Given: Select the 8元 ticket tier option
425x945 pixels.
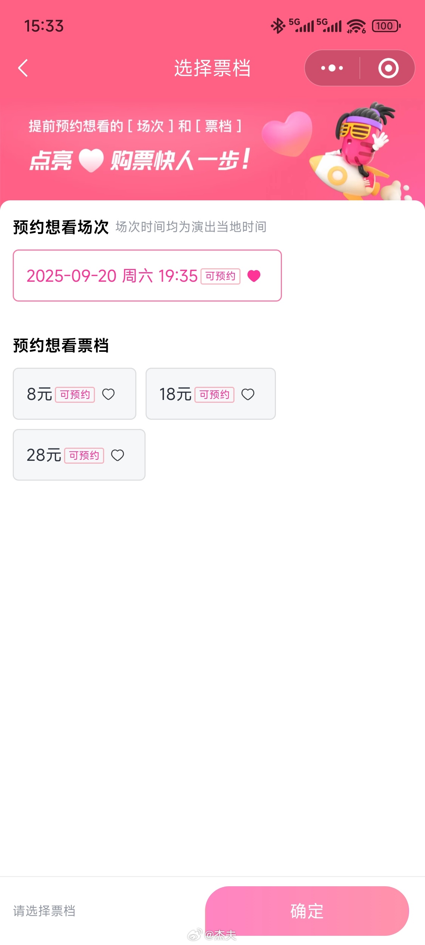Looking at the screenshot, I should click(74, 394).
